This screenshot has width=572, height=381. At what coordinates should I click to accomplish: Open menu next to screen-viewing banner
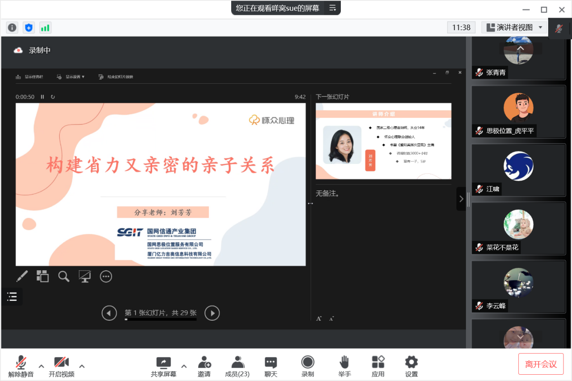pyautogui.click(x=333, y=8)
